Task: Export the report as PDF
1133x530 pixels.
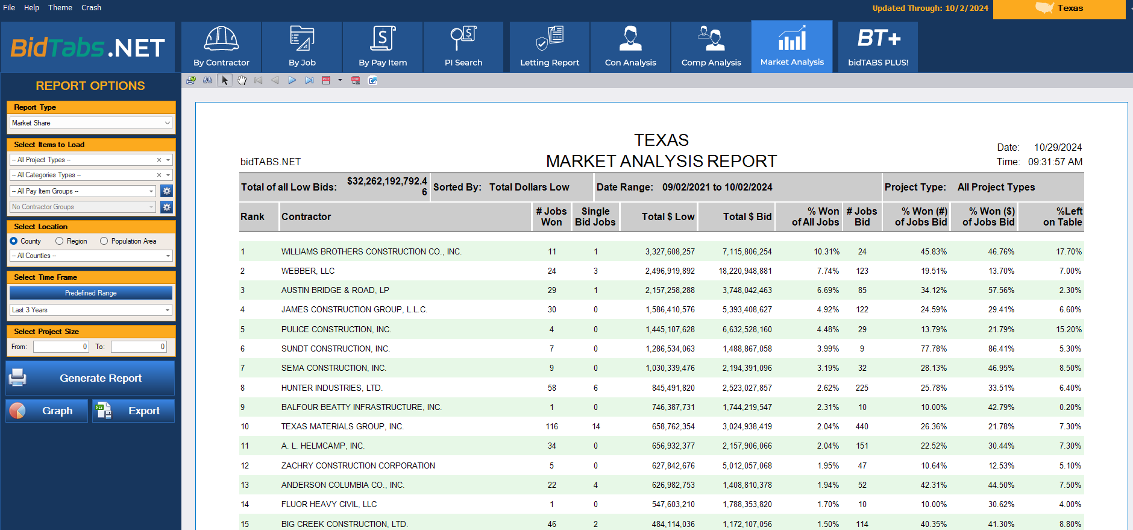Action: click(x=326, y=80)
